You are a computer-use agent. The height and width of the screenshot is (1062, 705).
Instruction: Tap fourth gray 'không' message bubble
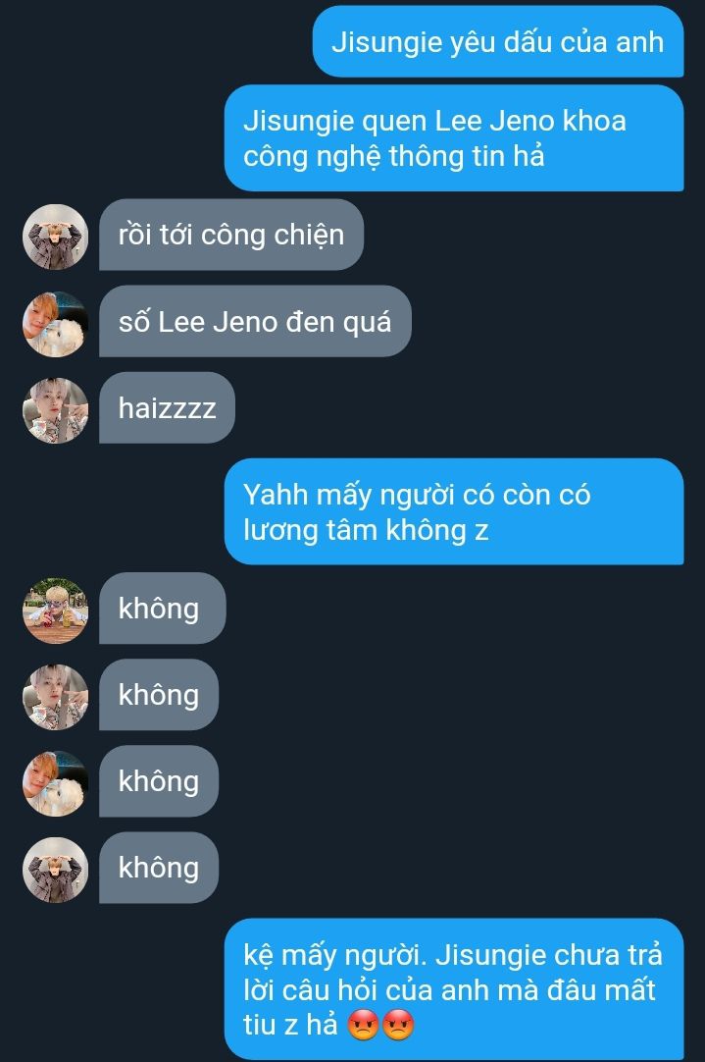pyautogui.click(x=159, y=868)
